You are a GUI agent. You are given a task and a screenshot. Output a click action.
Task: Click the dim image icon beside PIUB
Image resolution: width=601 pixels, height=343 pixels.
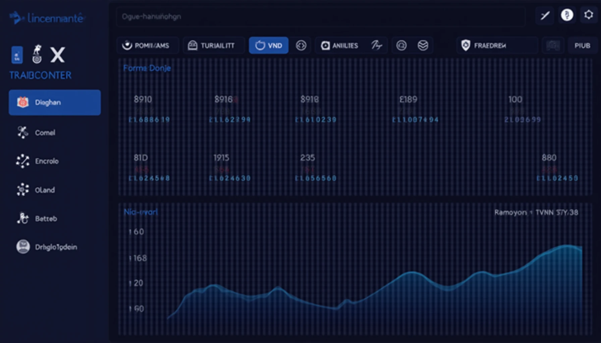tap(553, 45)
